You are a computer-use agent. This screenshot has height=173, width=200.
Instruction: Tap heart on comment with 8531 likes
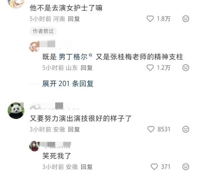pyautogui.click(x=151, y=129)
